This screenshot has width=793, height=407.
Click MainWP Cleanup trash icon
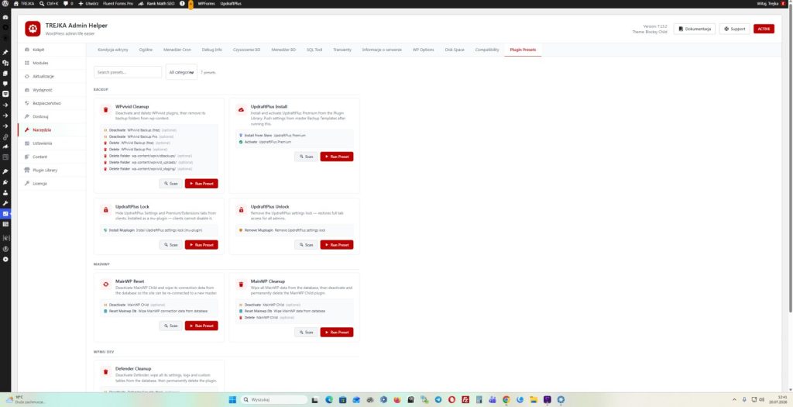(242, 284)
